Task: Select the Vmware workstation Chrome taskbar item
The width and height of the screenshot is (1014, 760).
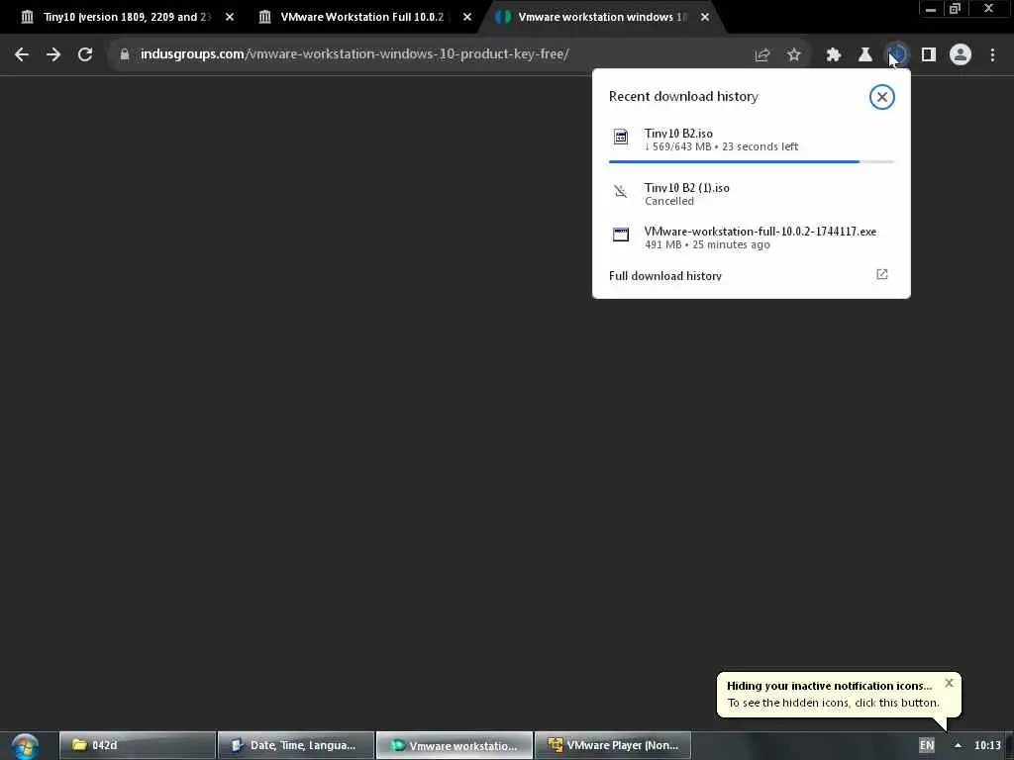Action: (x=454, y=746)
